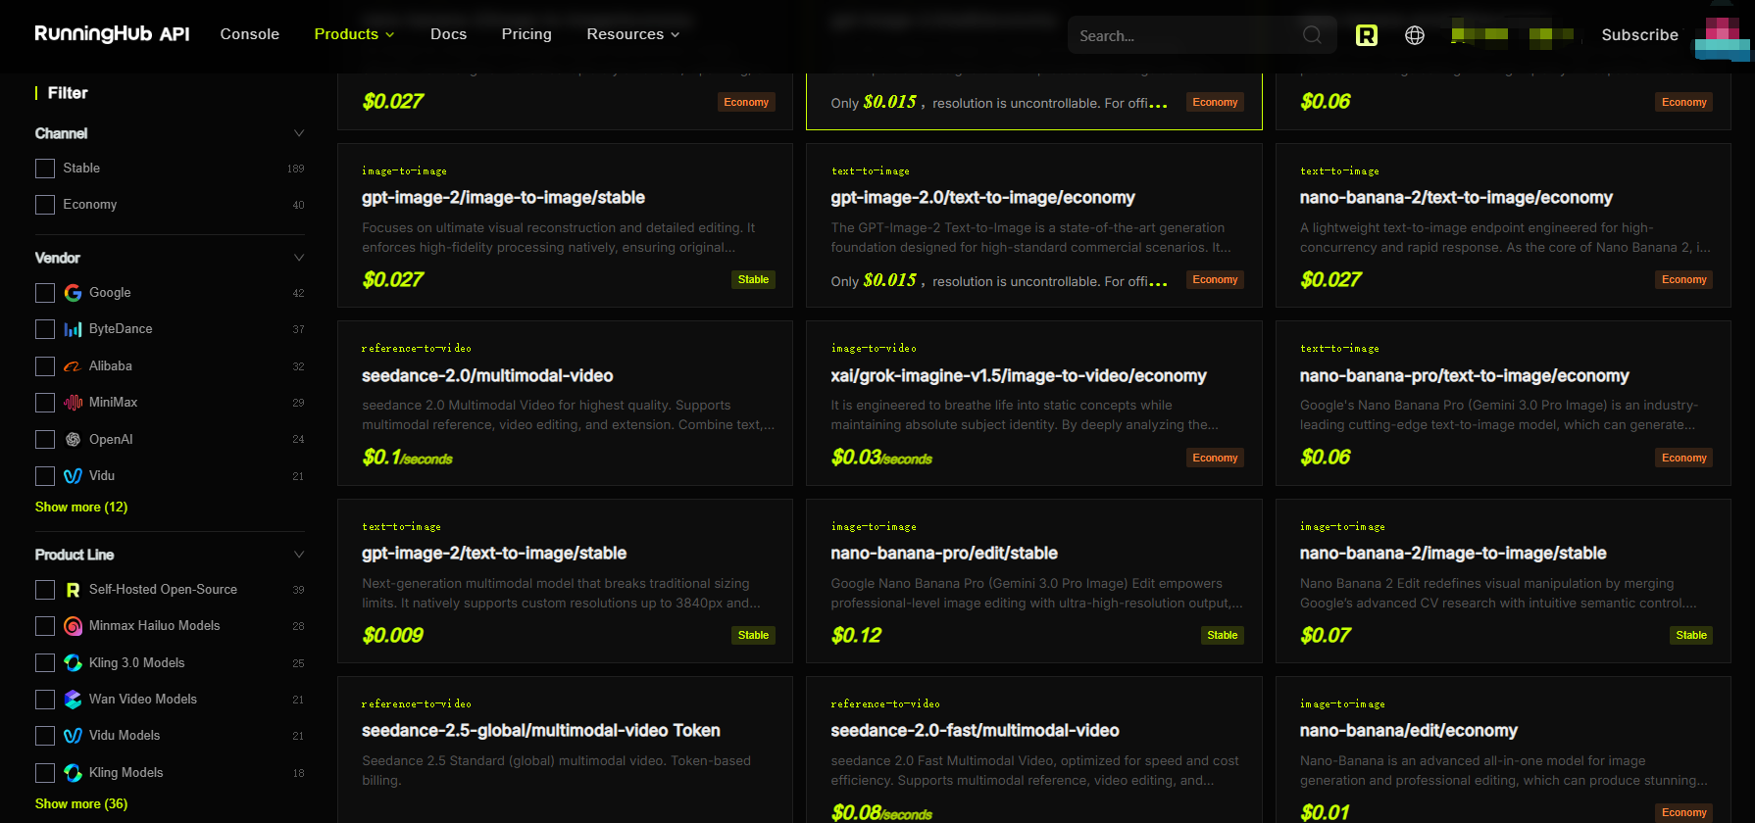The height and width of the screenshot is (823, 1755).
Task: Click the ByteDance vendor logo
Action: (73, 329)
